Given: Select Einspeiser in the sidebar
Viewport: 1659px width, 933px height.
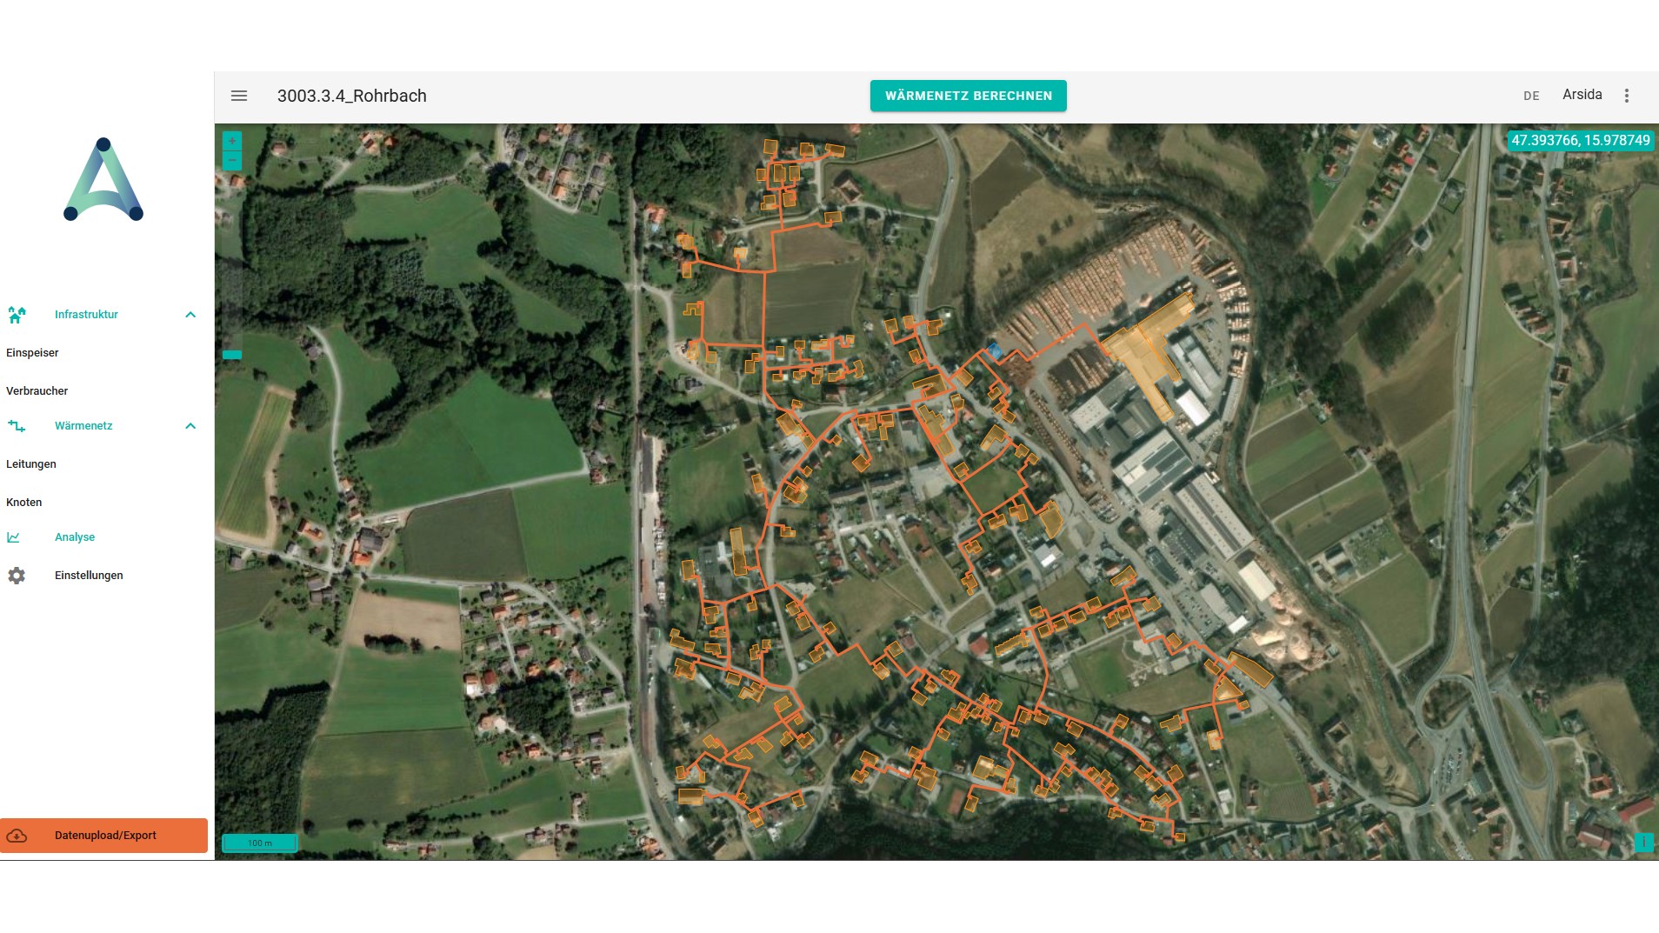Looking at the screenshot, I should point(33,353).
